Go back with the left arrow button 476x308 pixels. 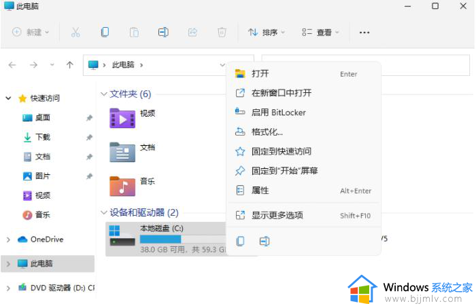click(12, 65)
